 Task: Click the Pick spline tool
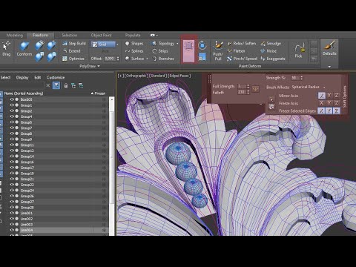point(299,51)
